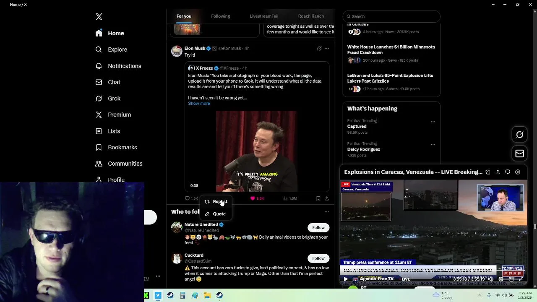Open more options for Delcy Rodriguez trend
This screenshot has height=302, width=537.
(433, 145)
